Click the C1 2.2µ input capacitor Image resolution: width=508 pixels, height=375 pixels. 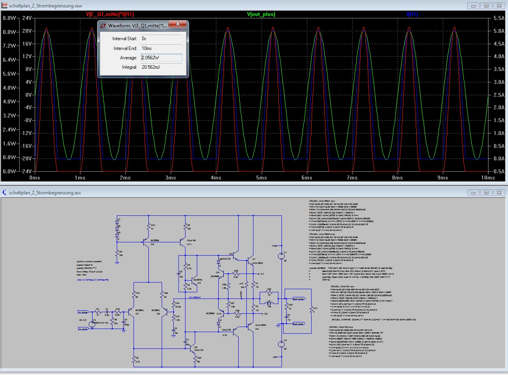[107, 312]
